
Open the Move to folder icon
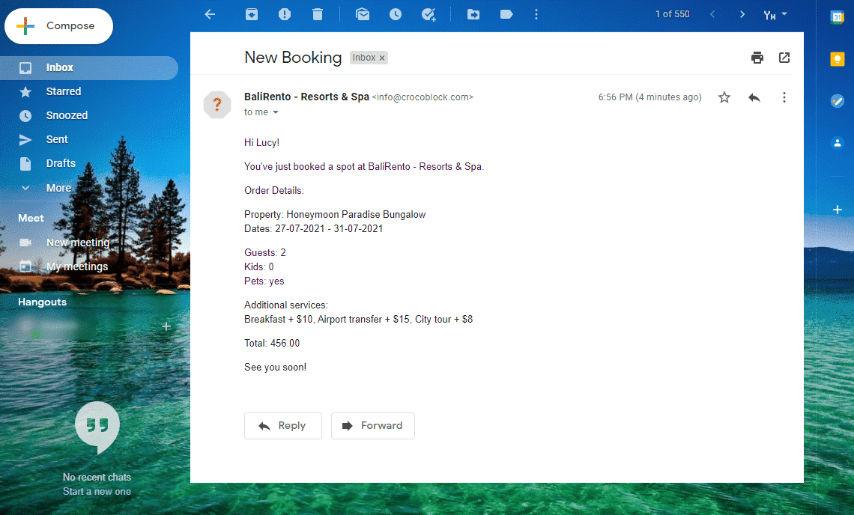[x=474, y=15]
